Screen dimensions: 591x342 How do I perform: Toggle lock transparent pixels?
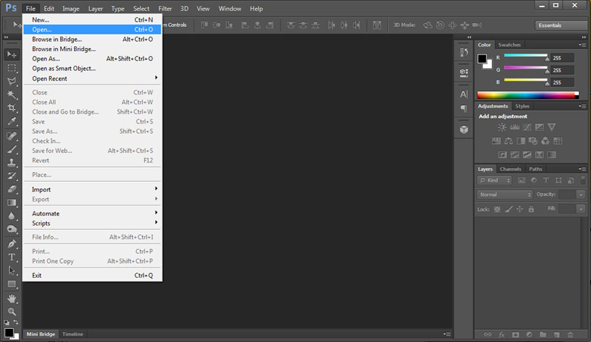(x=497, y=209)
